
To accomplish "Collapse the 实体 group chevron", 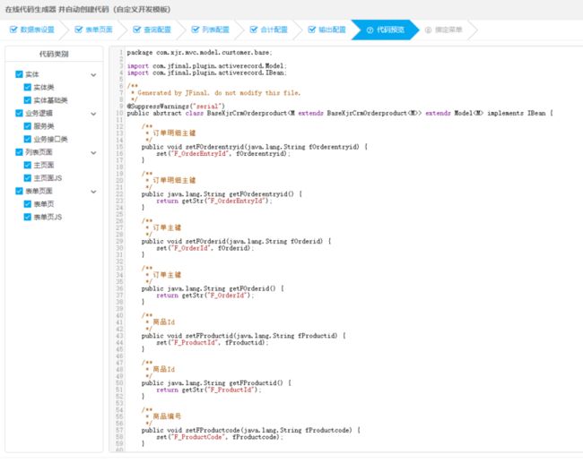I will 93,75.
